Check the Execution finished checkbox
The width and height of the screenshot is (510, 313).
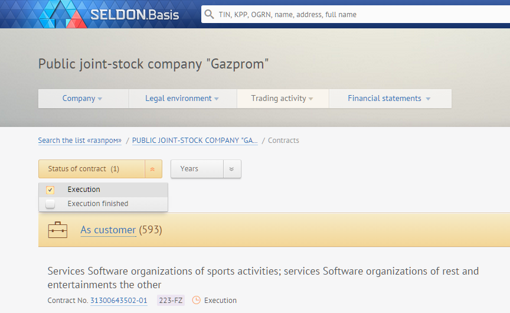tap(50, 204)
